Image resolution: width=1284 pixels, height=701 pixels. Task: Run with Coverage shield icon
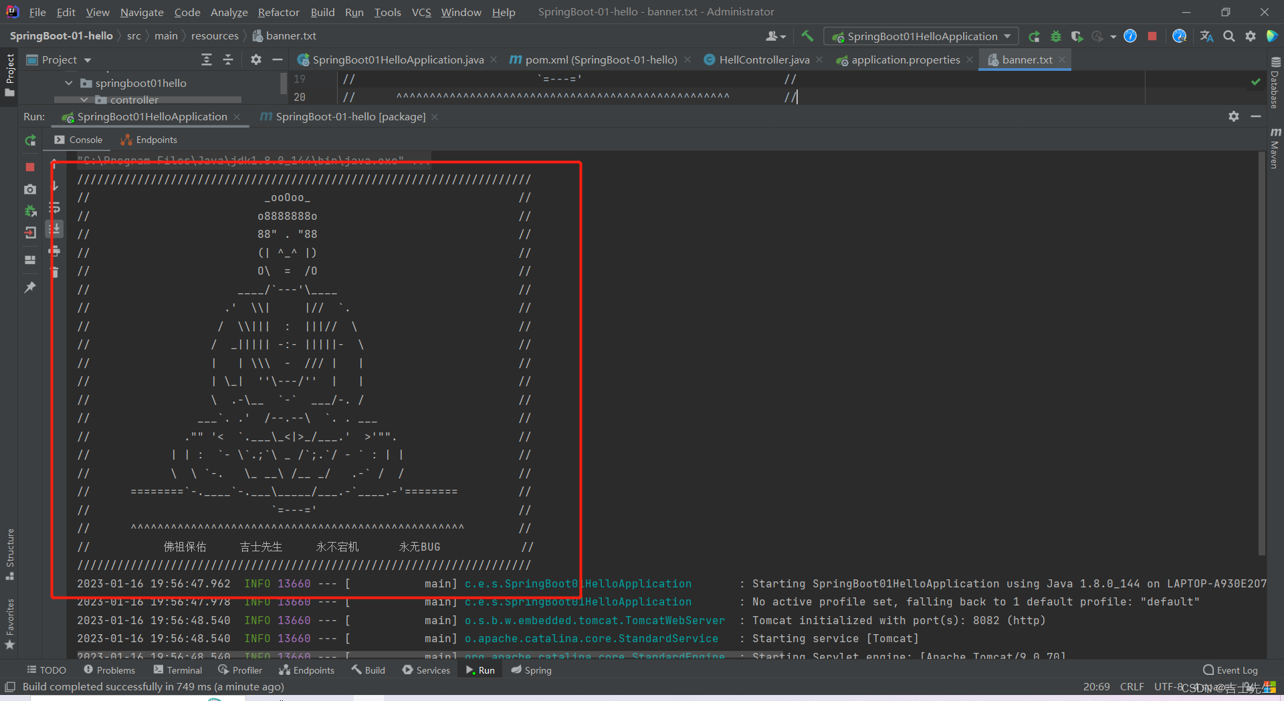1077,36
